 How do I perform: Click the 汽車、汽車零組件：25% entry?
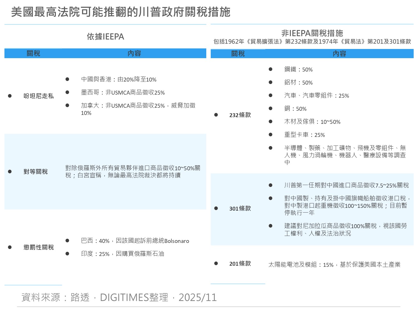pyautogui.click(x=316, y=96)
